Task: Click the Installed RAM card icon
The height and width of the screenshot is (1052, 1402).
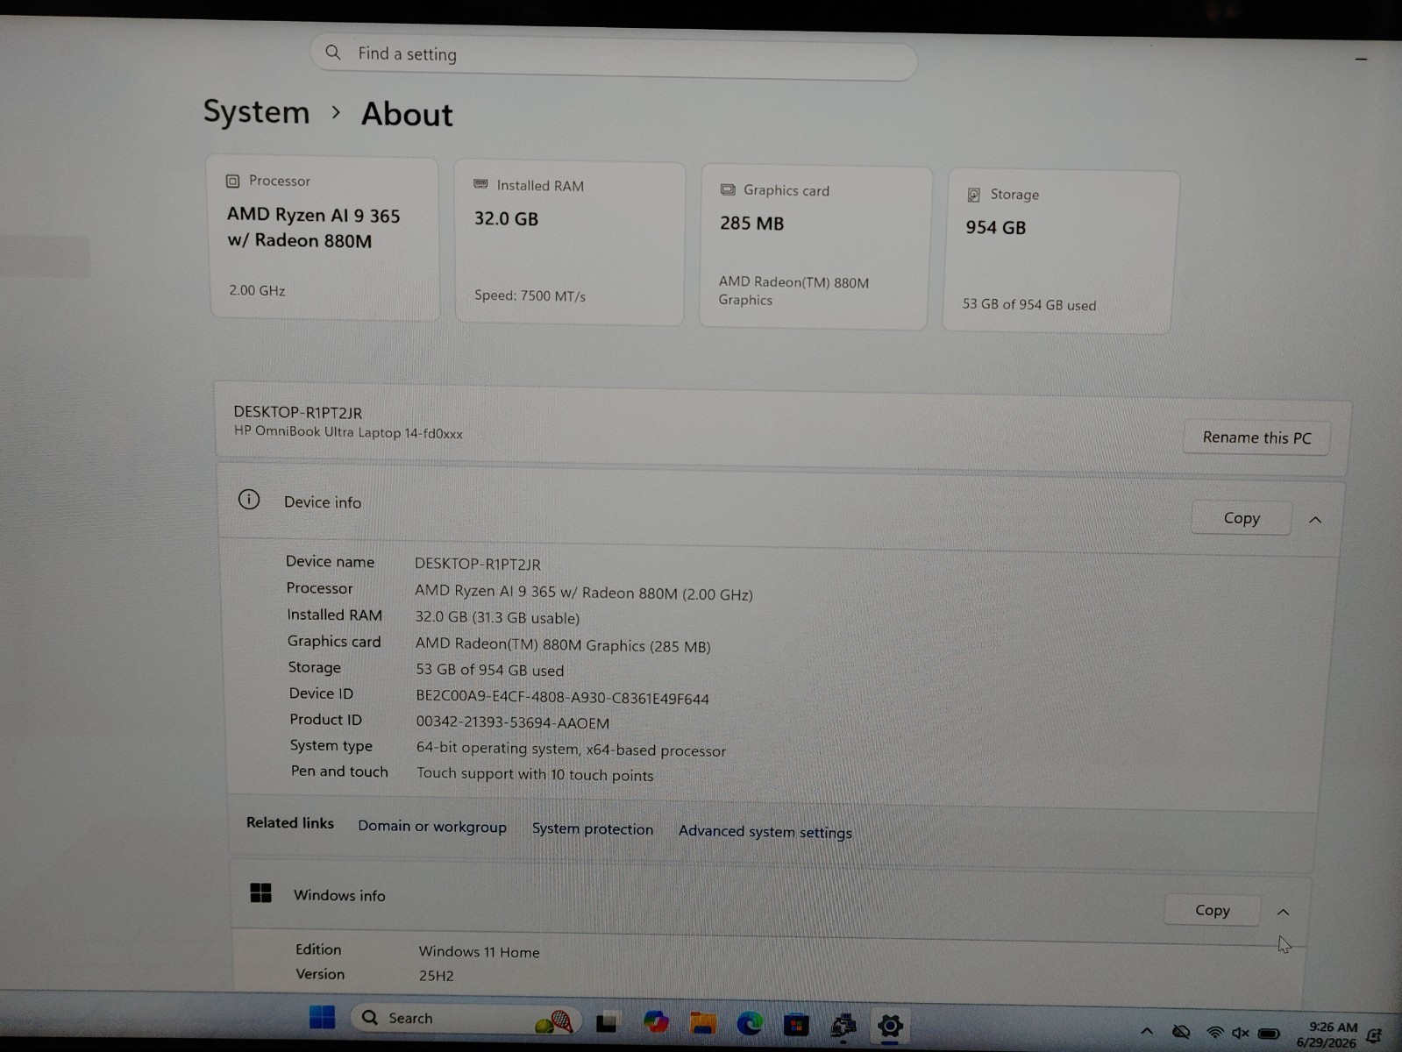Action: (x=480, y=184)
